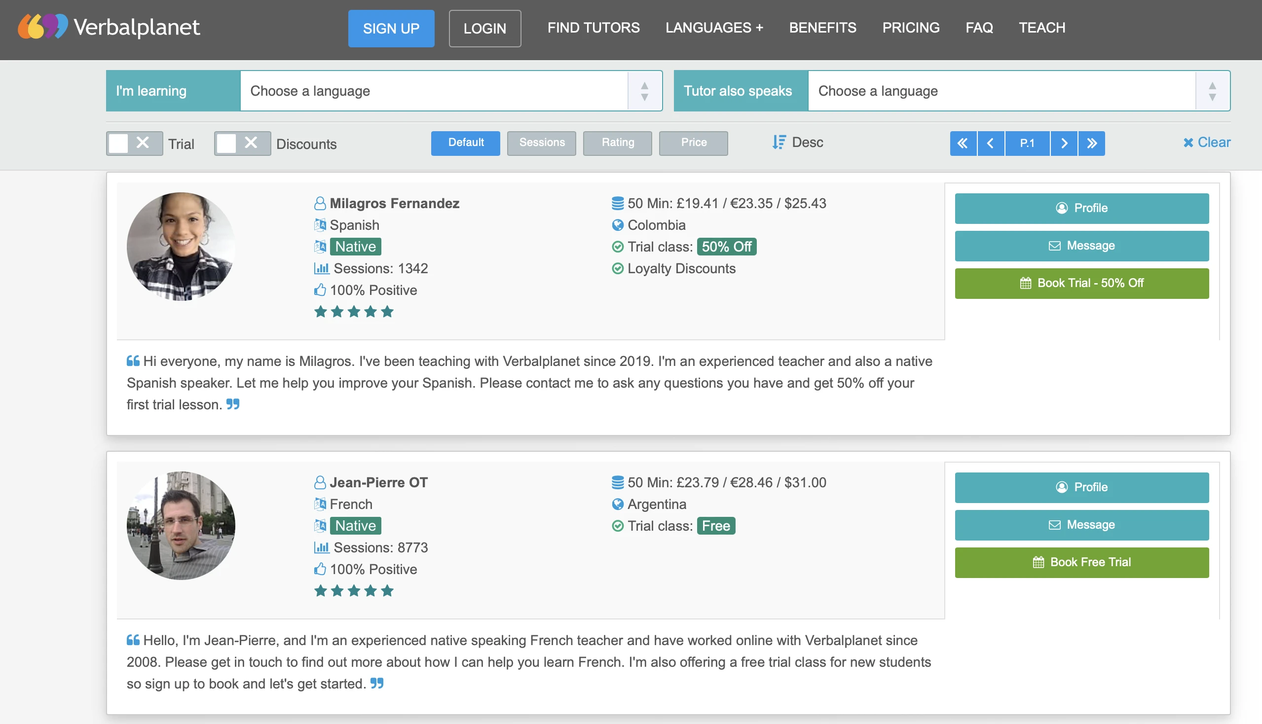Jump to the last page of tutors

coord(1091,143)
